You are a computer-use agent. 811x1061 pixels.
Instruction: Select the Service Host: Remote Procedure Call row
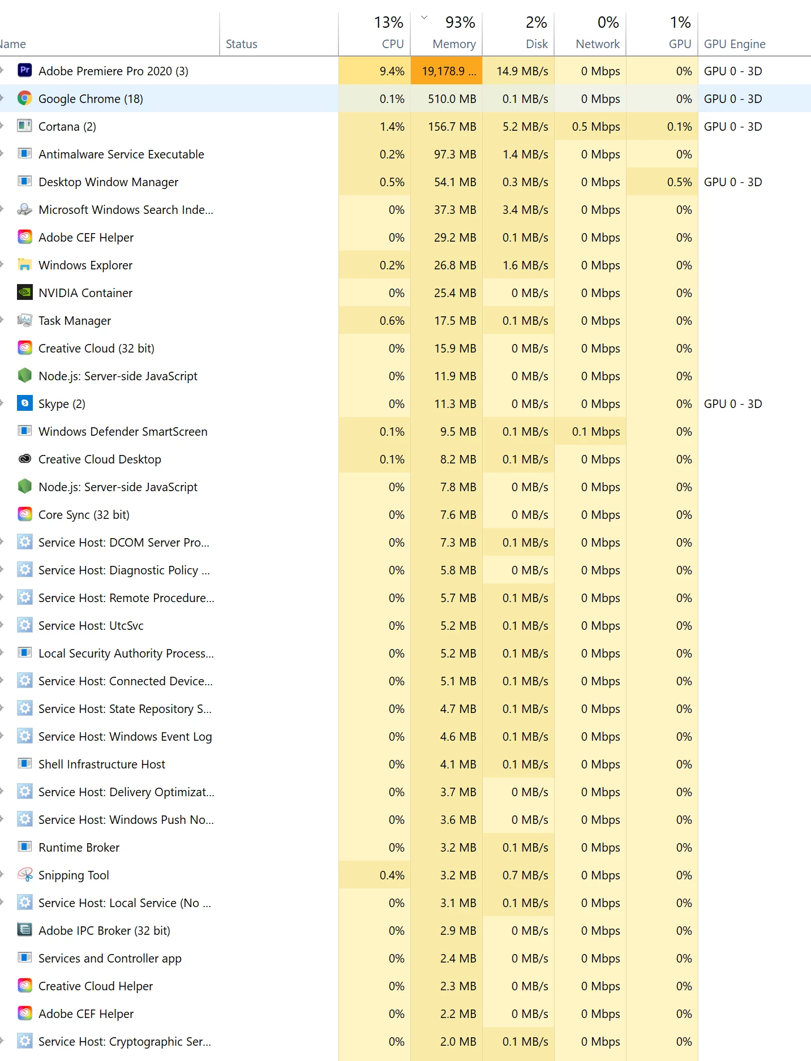pyautogui.click(x=405, y=598)
